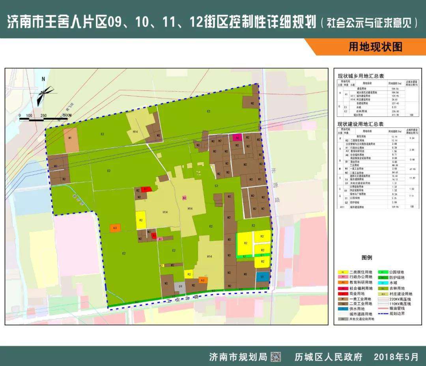Click the 2018年5月 date in footer
The width and height of the screenshot is (426, 366).
(x=396, y=357)
